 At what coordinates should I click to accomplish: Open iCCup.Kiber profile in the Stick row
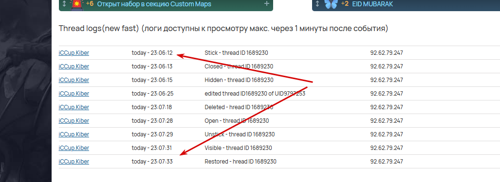[74, 53]
